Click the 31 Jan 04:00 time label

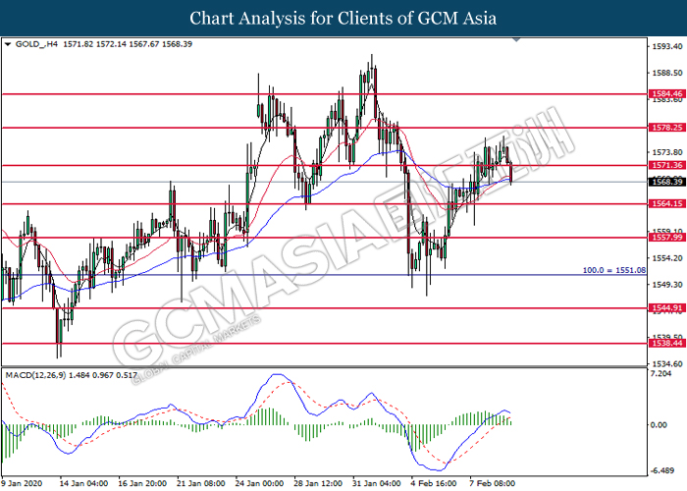[x=376, y=483]
